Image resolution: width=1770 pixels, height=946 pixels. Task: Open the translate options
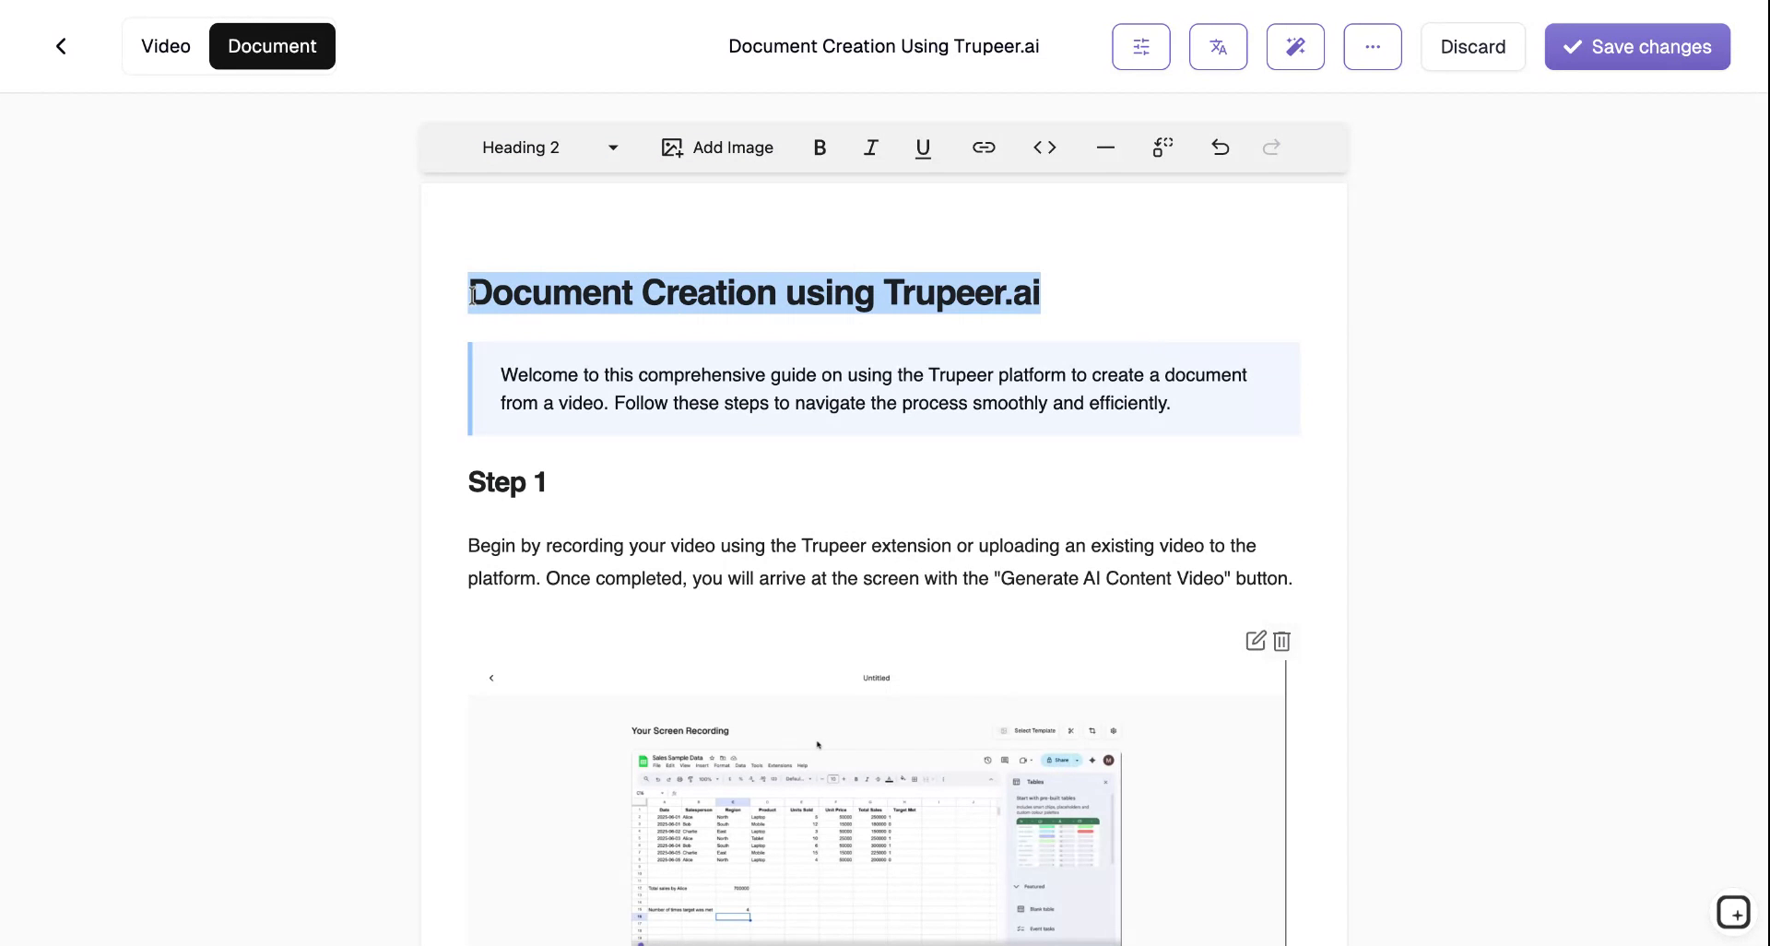coord(1218,46)
